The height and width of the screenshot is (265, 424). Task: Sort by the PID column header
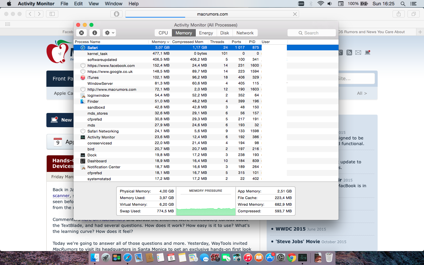(x=253, y=42)
